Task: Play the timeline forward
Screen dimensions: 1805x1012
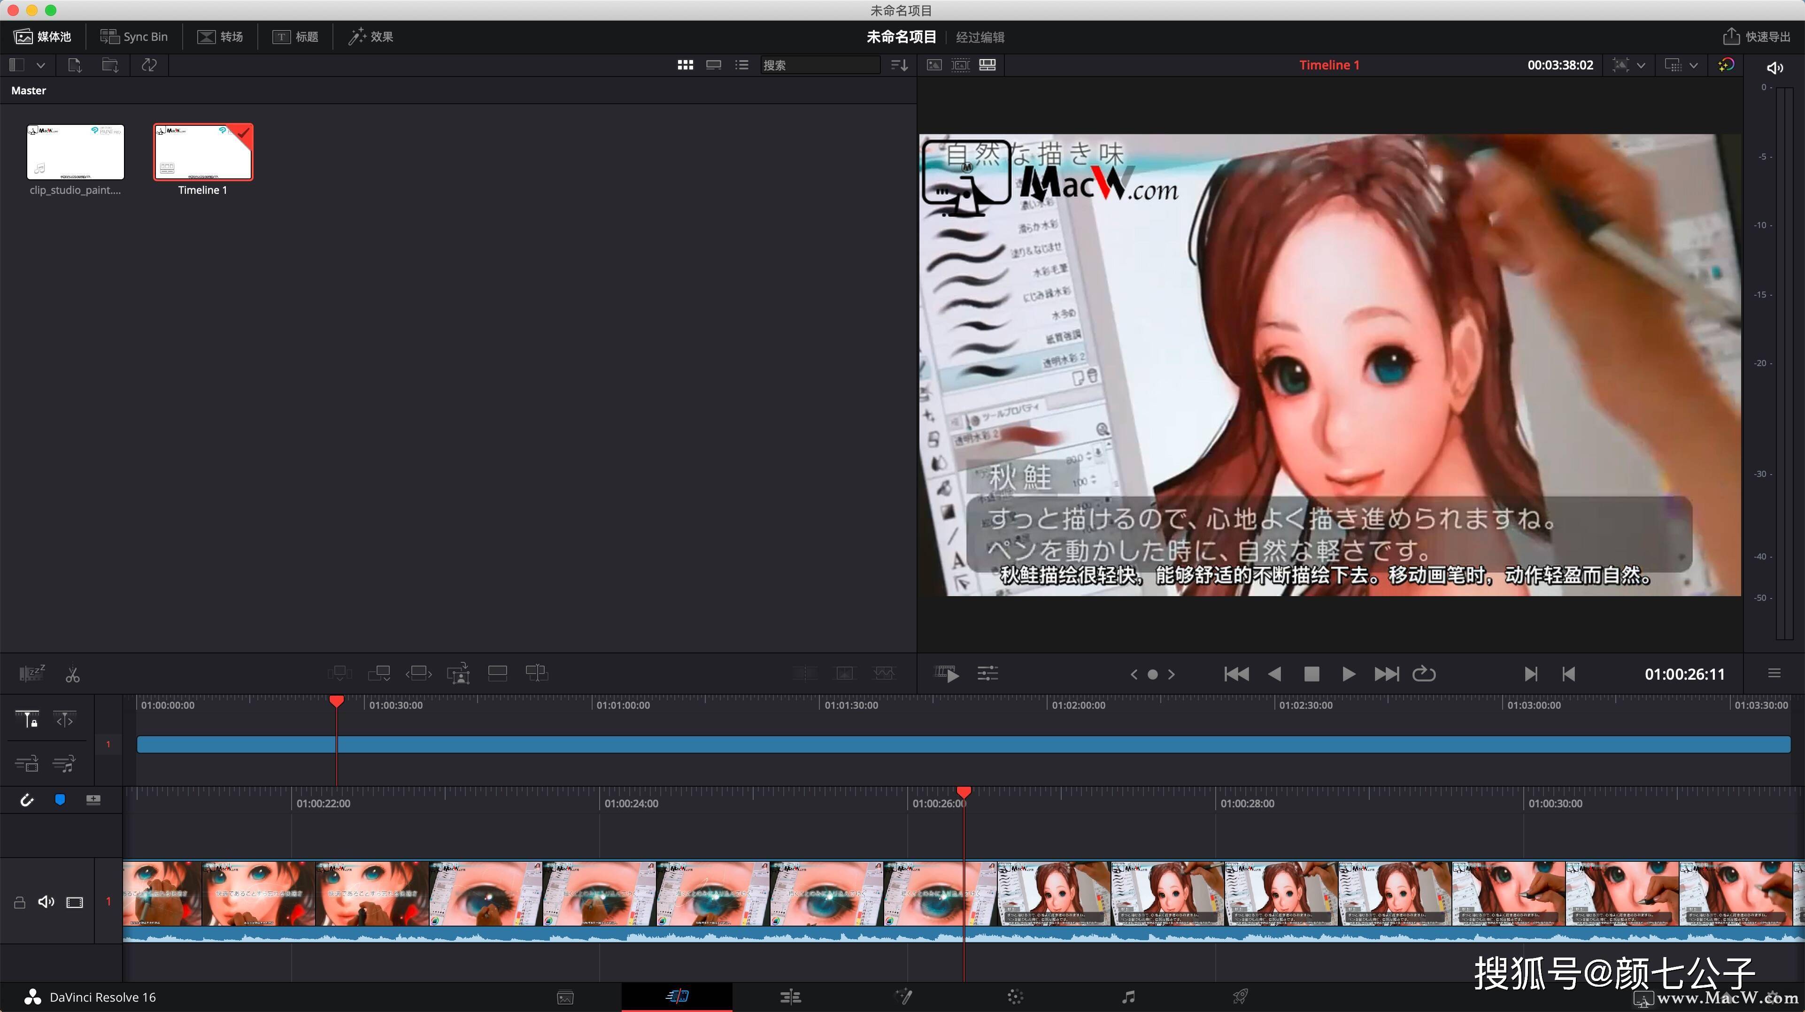Action: click(1348, 674)
